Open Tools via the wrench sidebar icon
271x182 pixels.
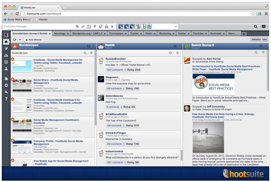coord(6,92)
